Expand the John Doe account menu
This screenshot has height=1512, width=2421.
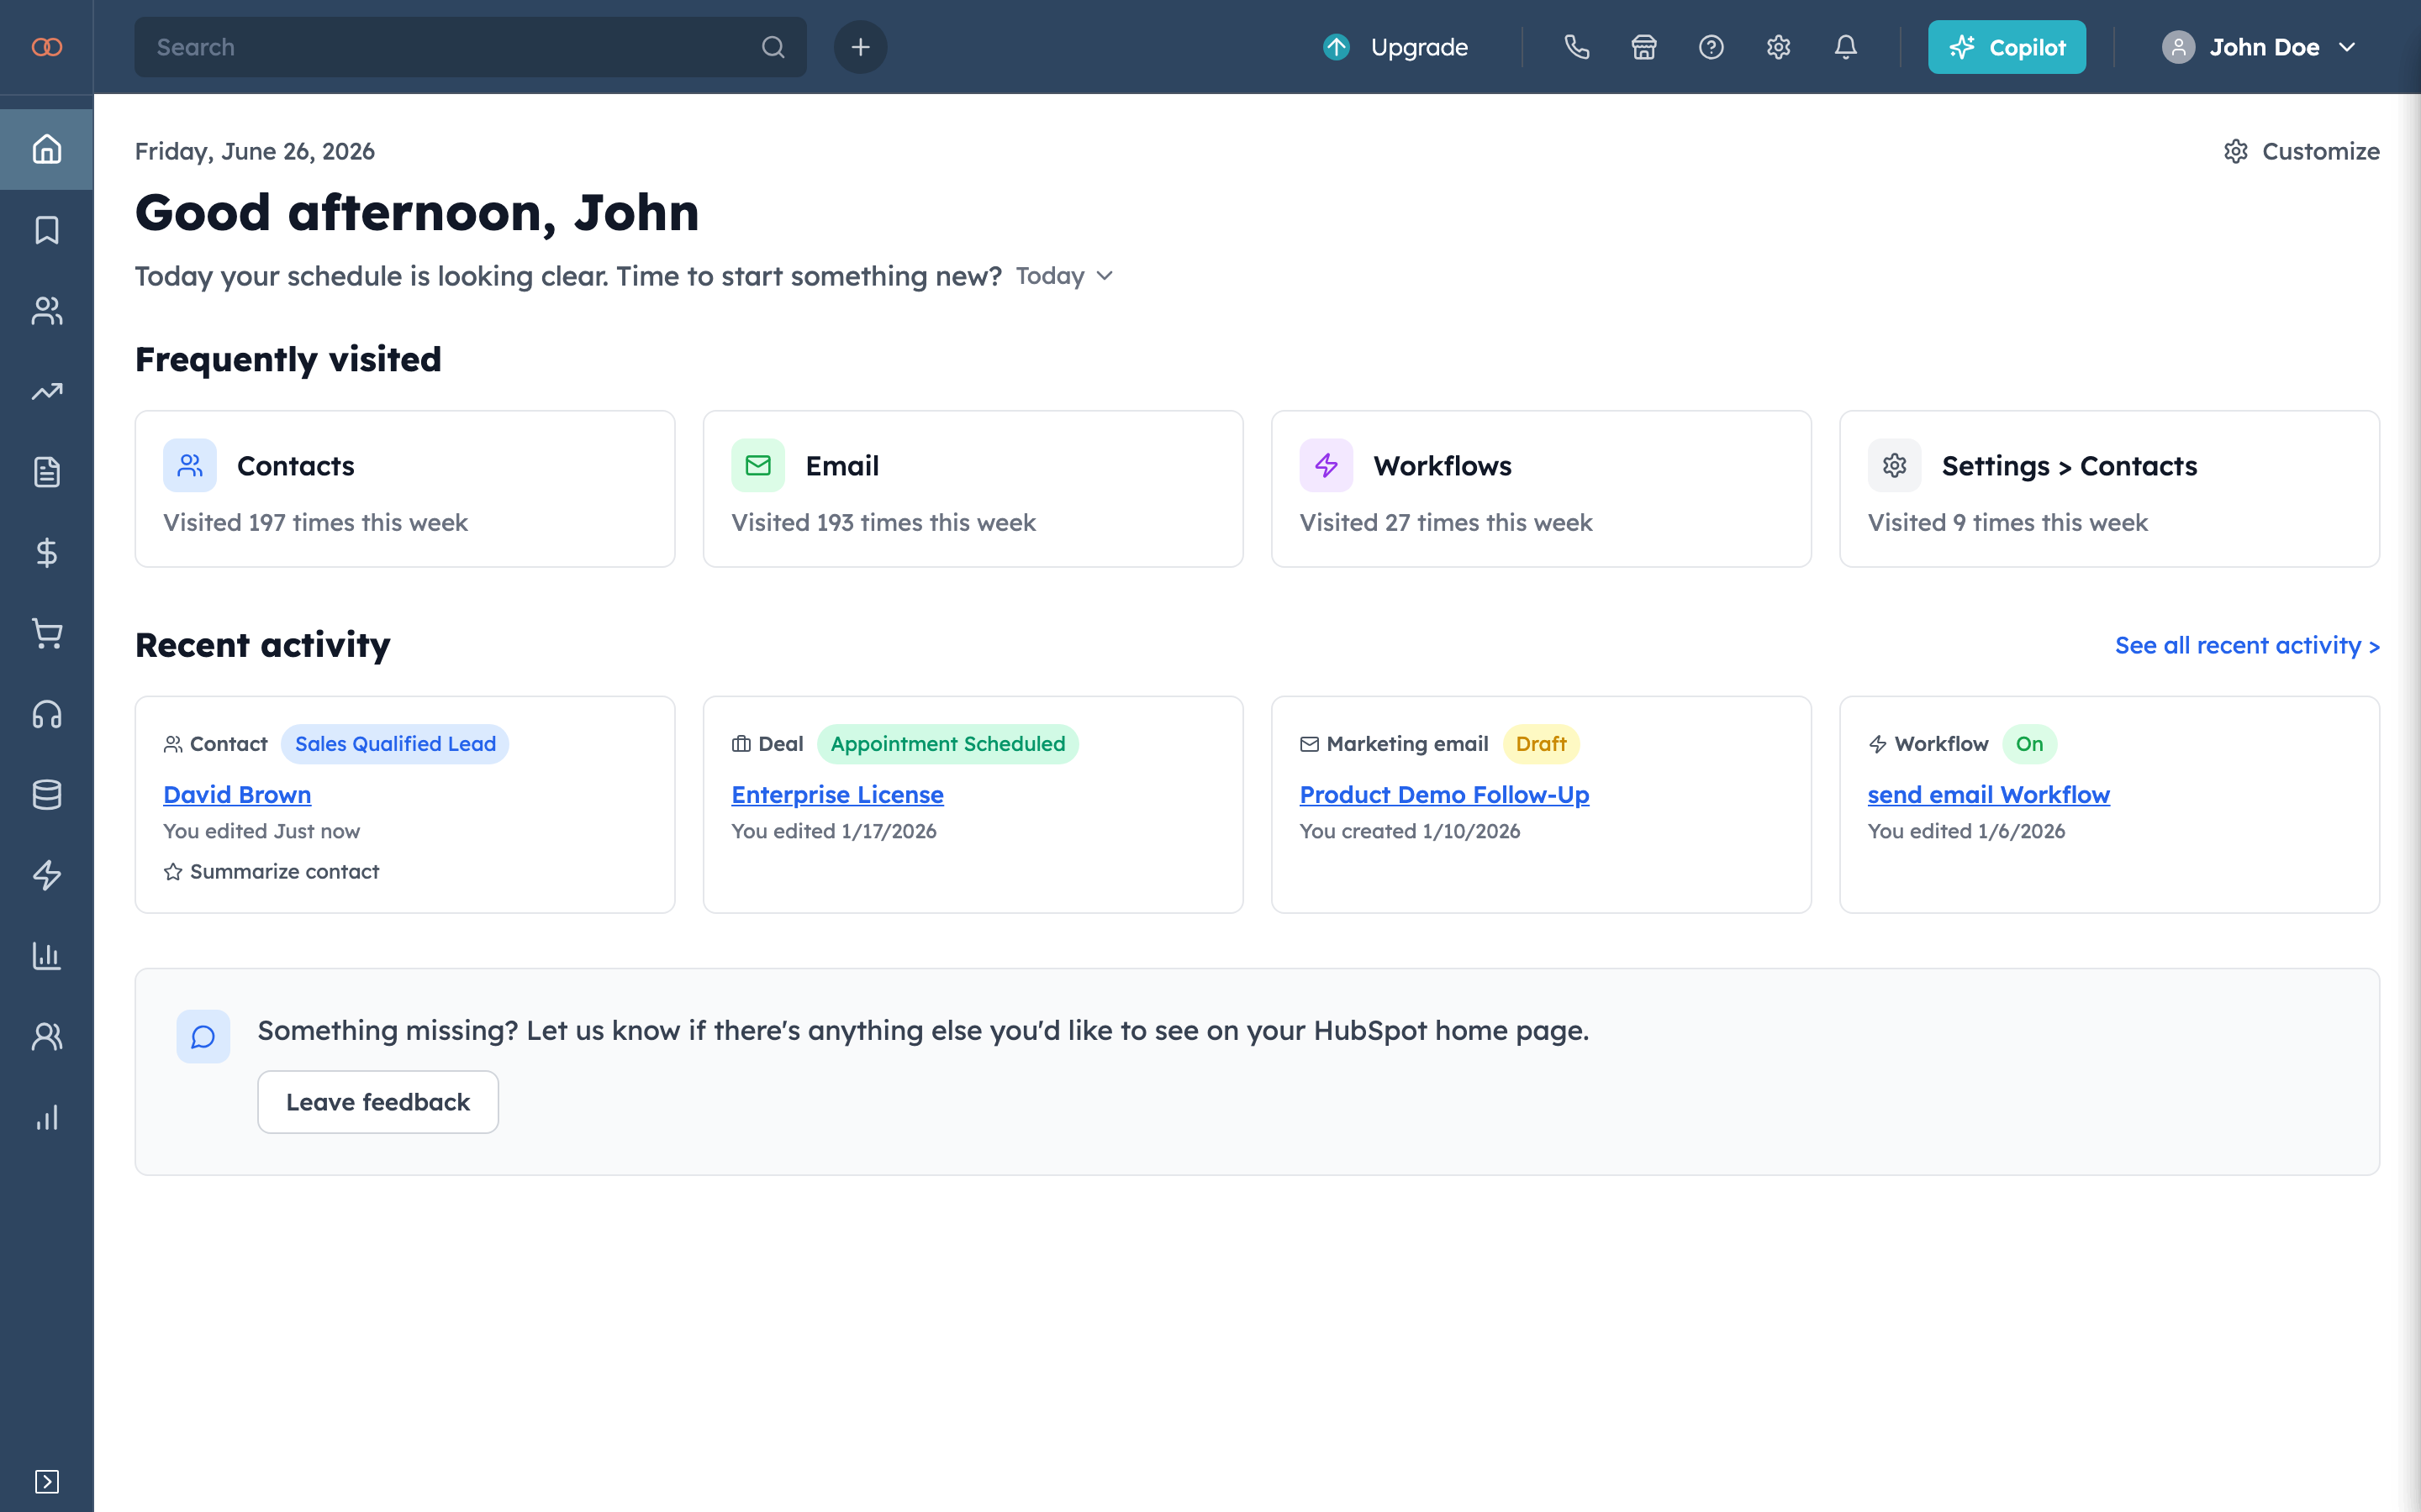tap(2260, 47)
